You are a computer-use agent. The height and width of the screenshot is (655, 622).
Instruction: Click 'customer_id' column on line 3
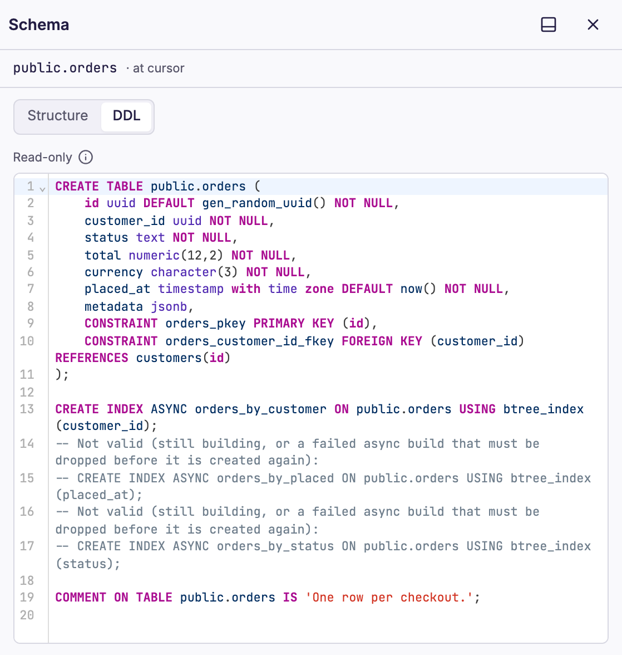point(125,221)
